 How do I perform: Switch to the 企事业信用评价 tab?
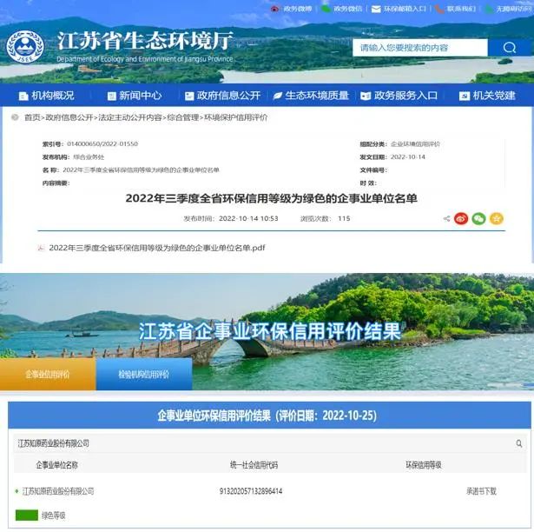[x=48, y=375]
